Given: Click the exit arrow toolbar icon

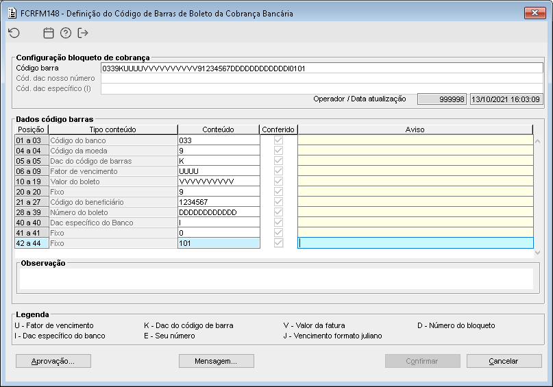Looking at the screenshot, I should [x=84, y=32].
